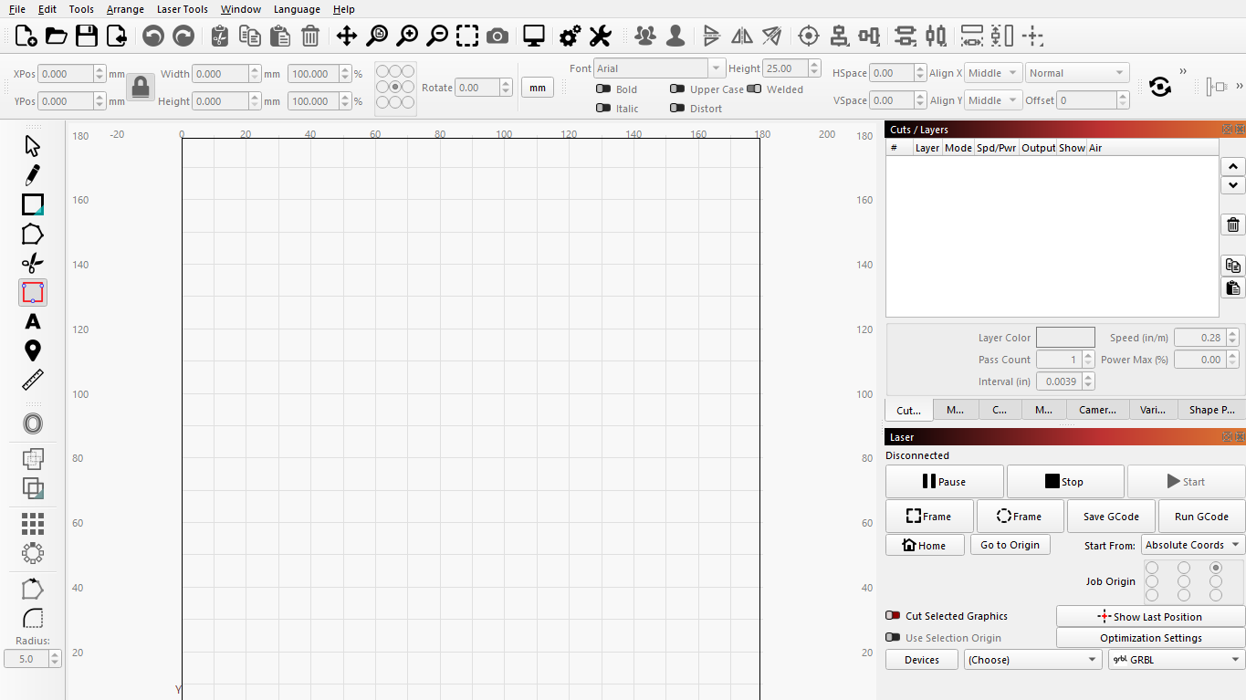The width and height of the screenshot is (1246, 700).
Task: Open the Align X Middle dropdown
Action: coord(993,73)
